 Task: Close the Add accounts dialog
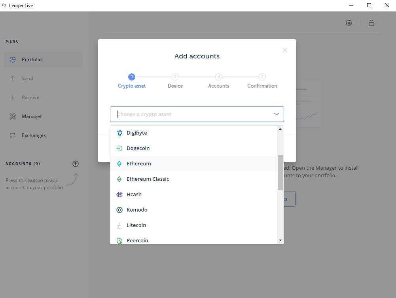coord(284,50)
